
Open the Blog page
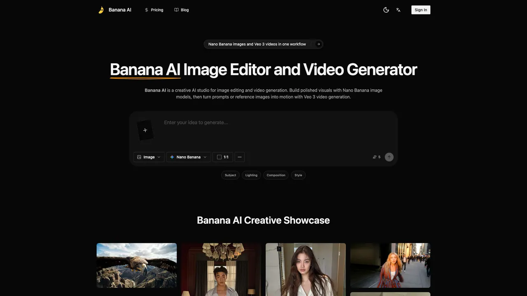coord(182,10)
